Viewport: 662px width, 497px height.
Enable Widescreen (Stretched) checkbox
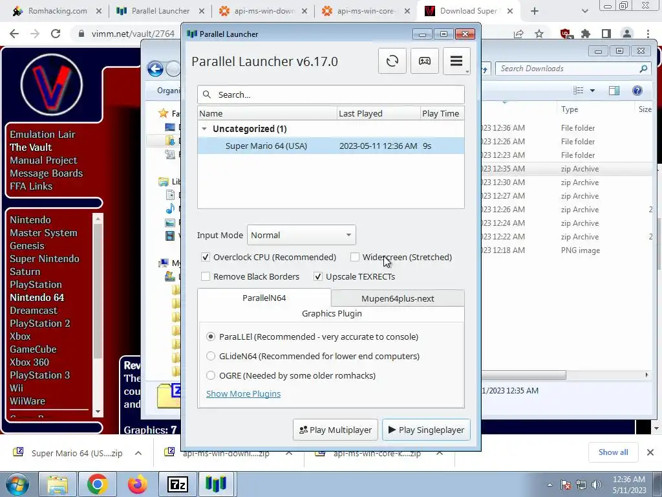pyautogui.click(x=355, y=257)
